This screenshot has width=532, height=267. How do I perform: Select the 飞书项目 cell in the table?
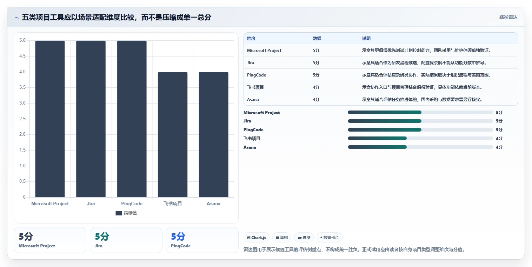(x=255, y=87)
